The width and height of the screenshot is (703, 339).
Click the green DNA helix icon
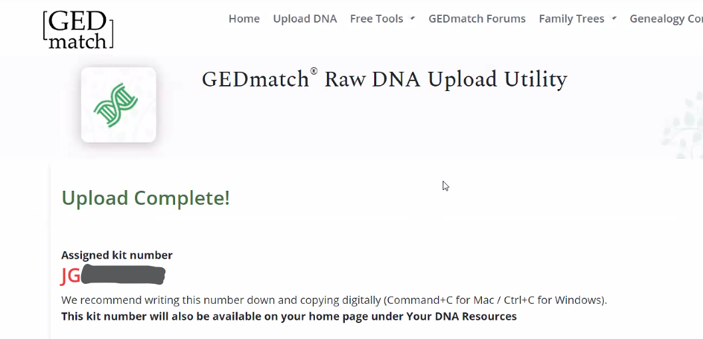(x=116, y=105)
